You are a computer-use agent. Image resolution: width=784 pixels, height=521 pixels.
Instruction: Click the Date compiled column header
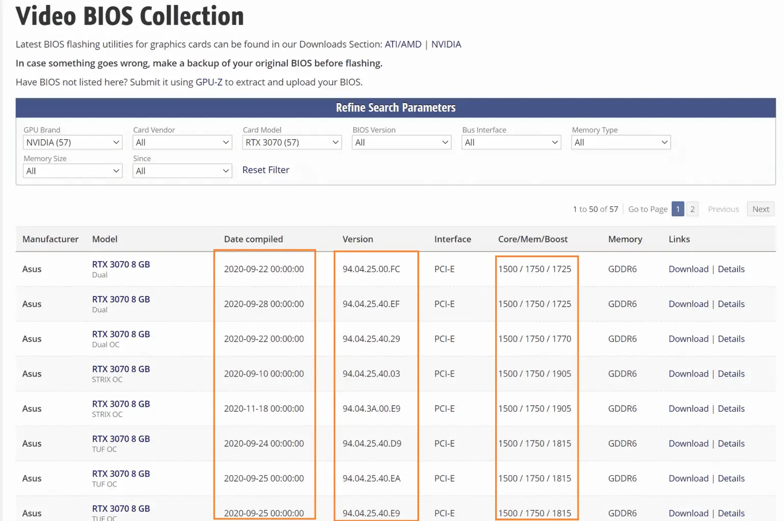(x=253, y=239)
